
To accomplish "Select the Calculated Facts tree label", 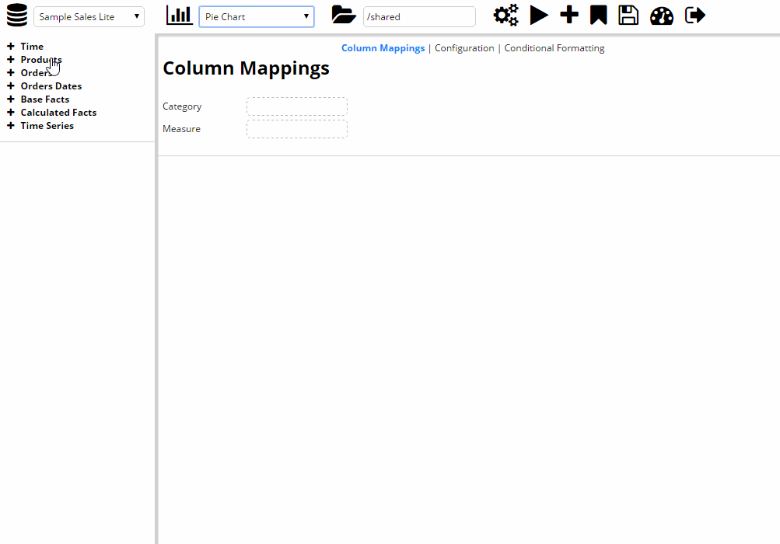I will (x=58, y=113).
